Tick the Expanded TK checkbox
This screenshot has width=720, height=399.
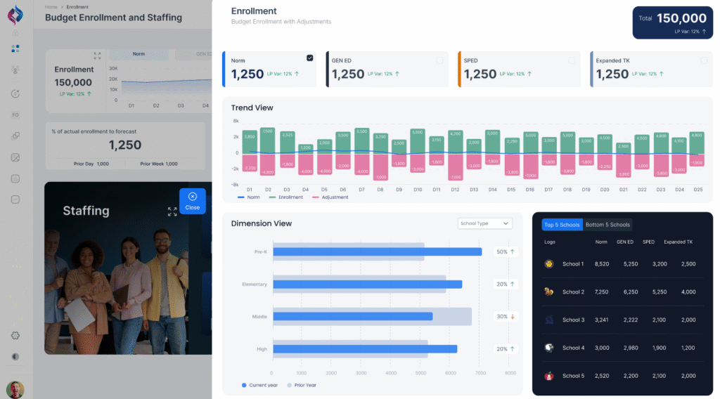tap(703, 60)
